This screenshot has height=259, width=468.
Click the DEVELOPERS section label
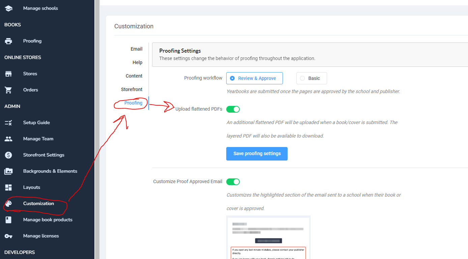click(20, 252)
